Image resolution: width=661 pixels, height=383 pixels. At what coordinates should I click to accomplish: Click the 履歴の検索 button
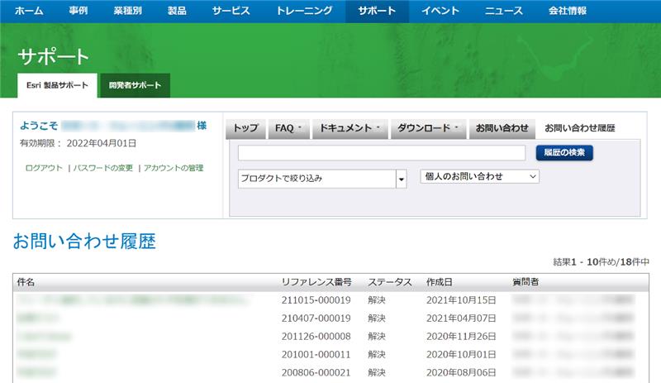[564, 153]
